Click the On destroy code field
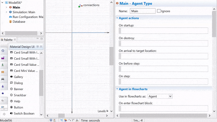 (x=163, y=43)
